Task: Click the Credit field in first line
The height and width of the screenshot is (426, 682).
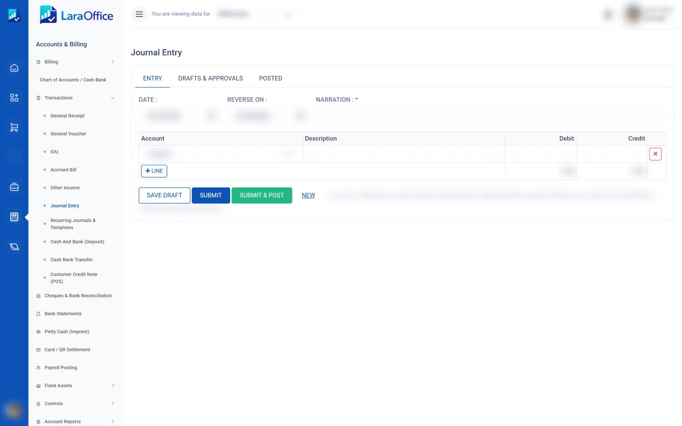Action: click(612, 154)
